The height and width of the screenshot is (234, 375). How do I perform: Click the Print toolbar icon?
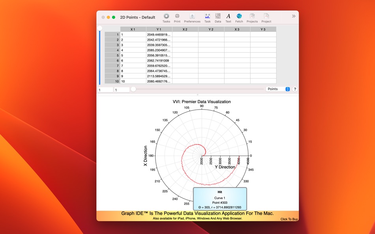point(177,16)
